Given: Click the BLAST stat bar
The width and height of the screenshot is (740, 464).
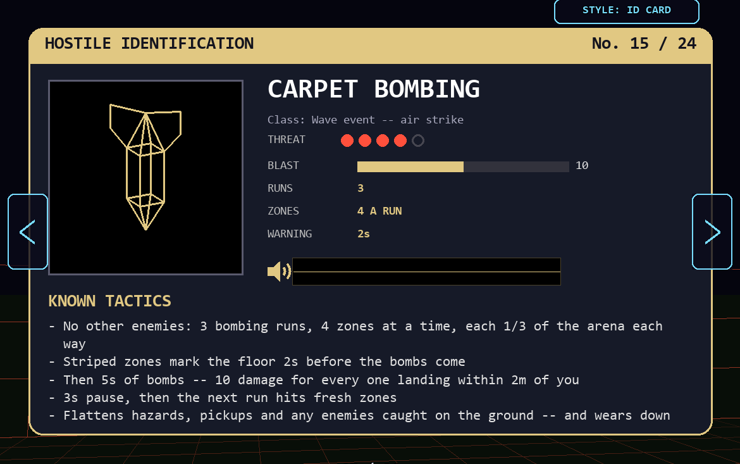Looking at the screenshot, I should pos(463,166).
